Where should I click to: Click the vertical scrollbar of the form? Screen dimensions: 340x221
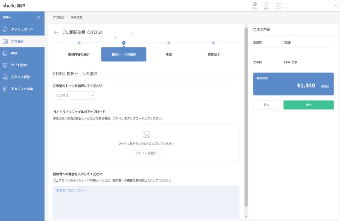click(x=246, y=117)
